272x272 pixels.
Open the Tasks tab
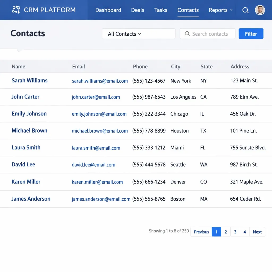tap(161, 10)
